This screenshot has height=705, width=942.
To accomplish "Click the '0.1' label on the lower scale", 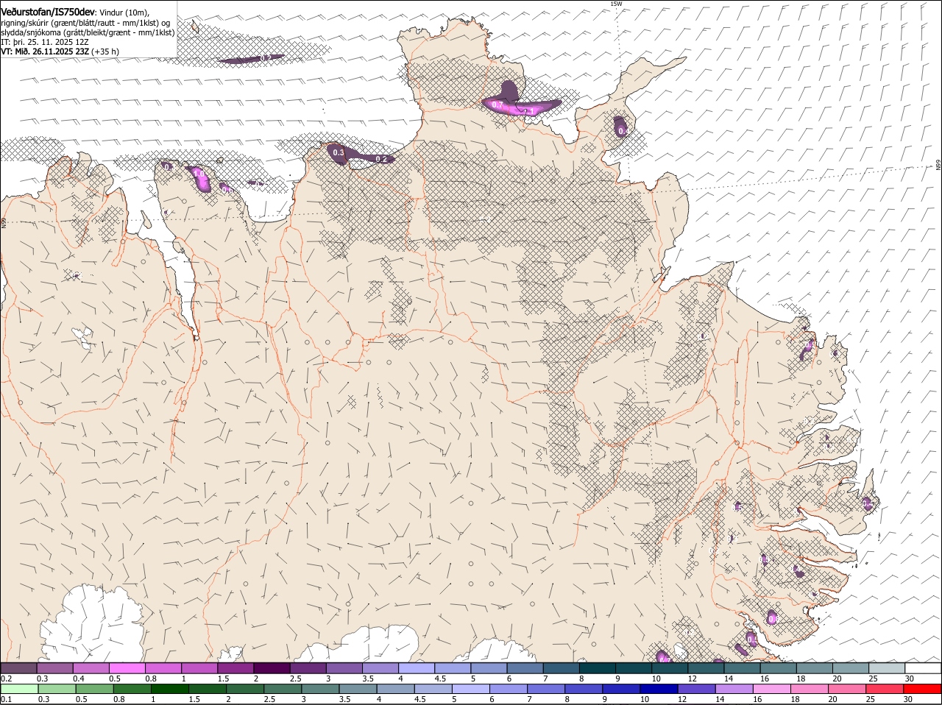I will (7, 699).
